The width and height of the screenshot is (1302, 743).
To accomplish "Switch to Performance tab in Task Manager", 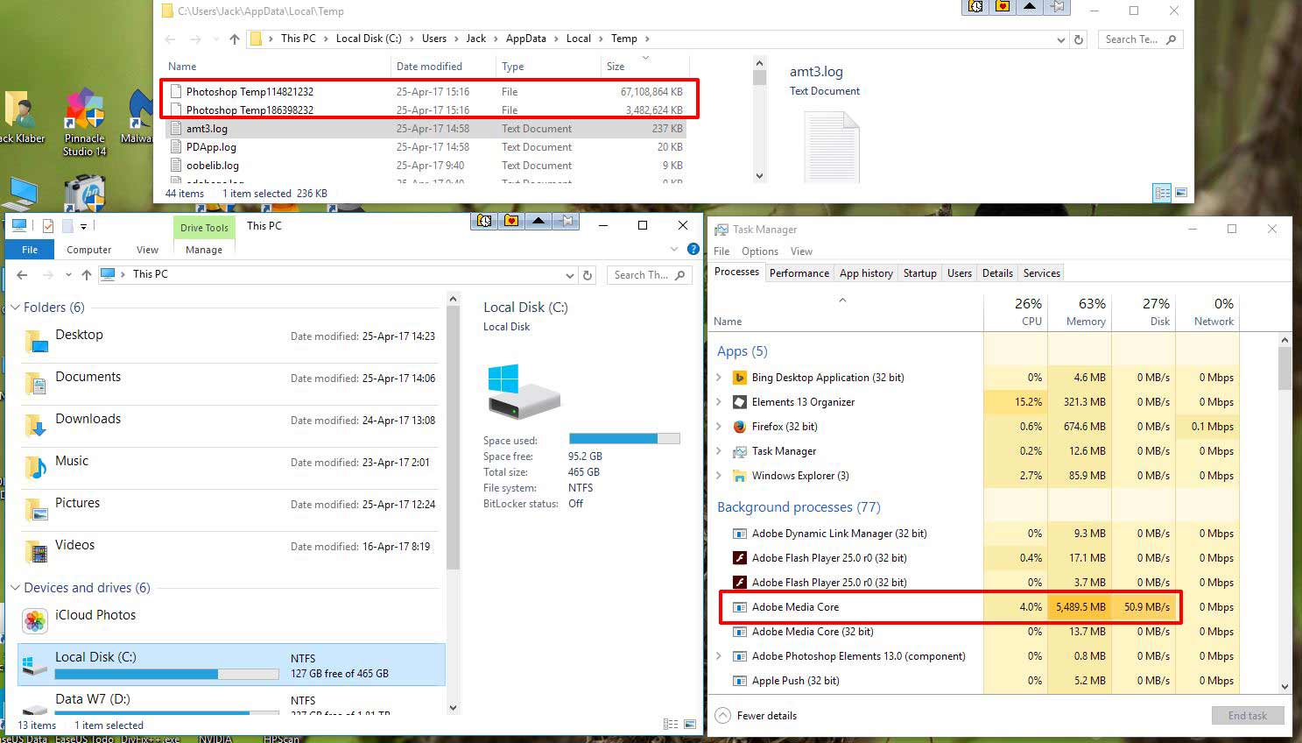I will (x=799, y=273).
